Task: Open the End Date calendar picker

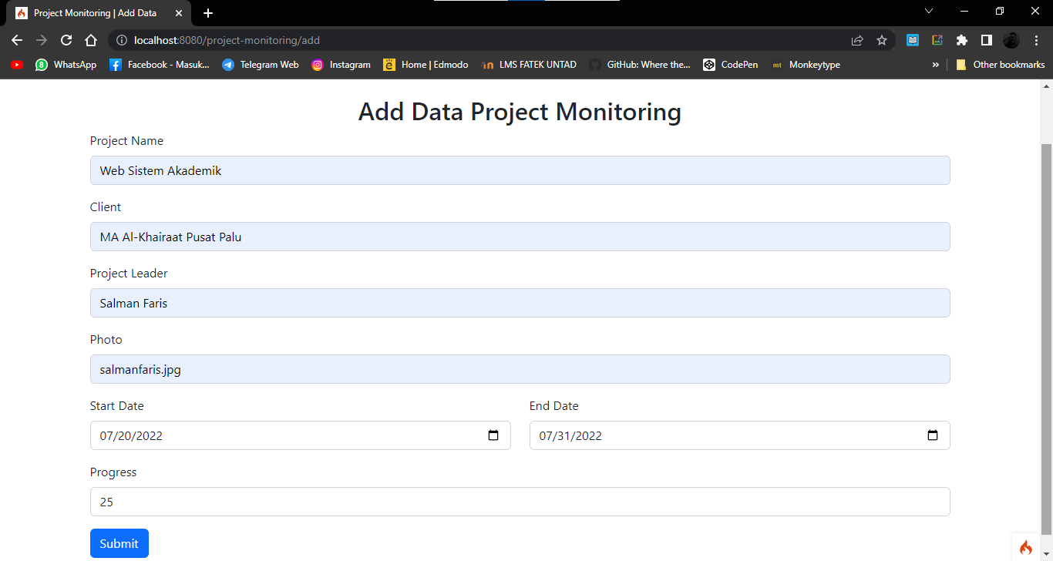Action: click(x=933, y=435)
